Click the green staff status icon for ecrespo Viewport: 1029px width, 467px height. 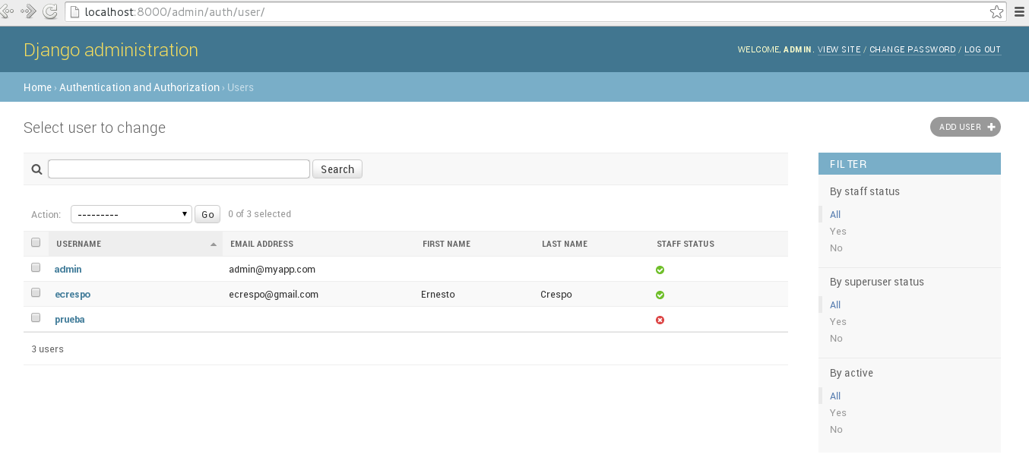(660, 295)
